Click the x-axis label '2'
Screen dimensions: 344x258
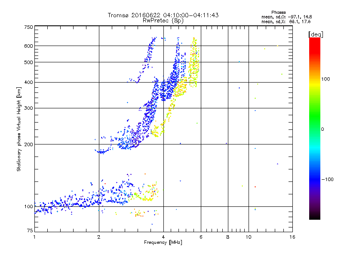pos(99,237)
